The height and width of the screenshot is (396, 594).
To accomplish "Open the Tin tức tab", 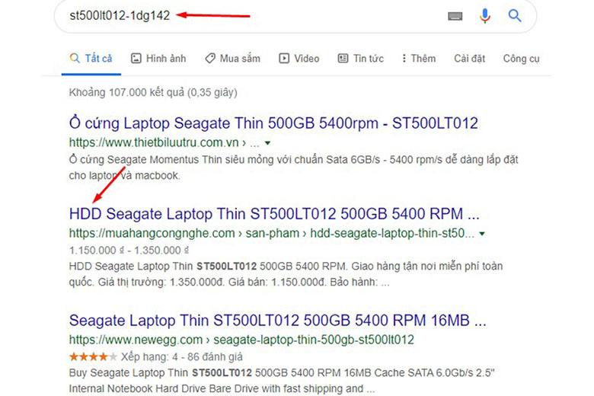I will (361, 59).
